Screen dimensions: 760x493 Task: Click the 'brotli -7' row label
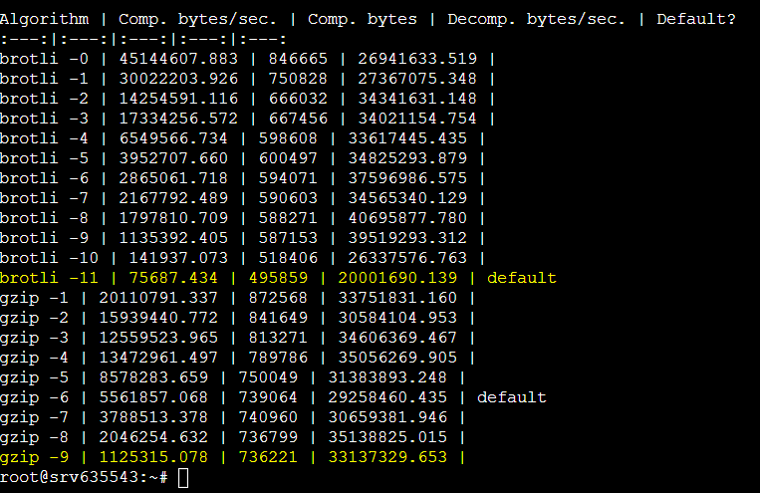click(x=44, y=198)
